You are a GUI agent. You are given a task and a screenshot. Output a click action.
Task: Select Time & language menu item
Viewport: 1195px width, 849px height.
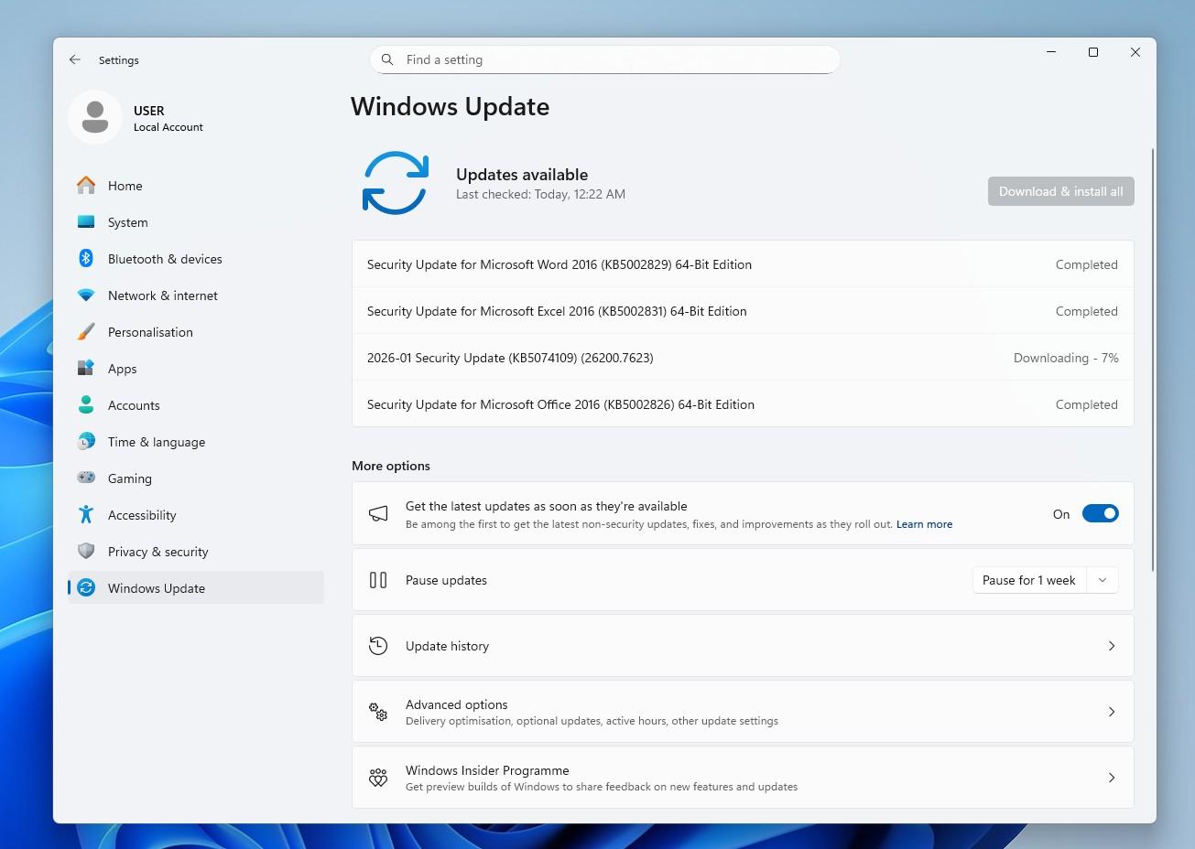point(157,442)
